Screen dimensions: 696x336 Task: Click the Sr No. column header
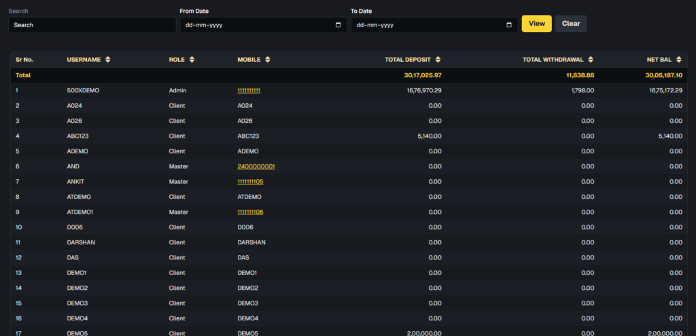24,60
